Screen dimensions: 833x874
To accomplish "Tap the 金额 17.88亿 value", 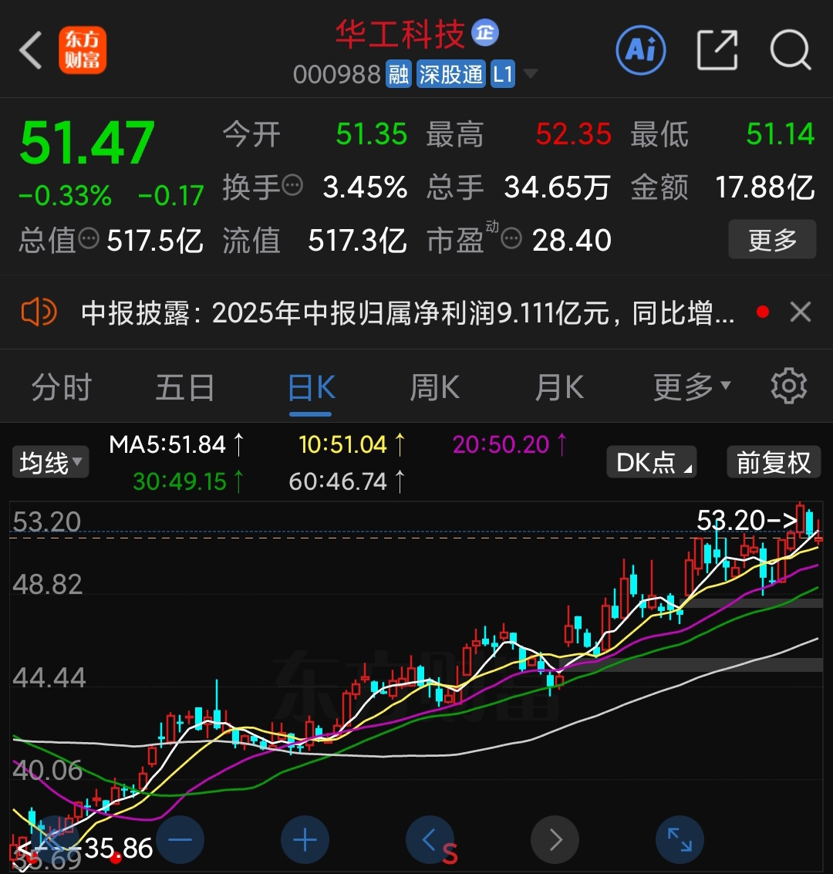I will click(x=765, y=187).
